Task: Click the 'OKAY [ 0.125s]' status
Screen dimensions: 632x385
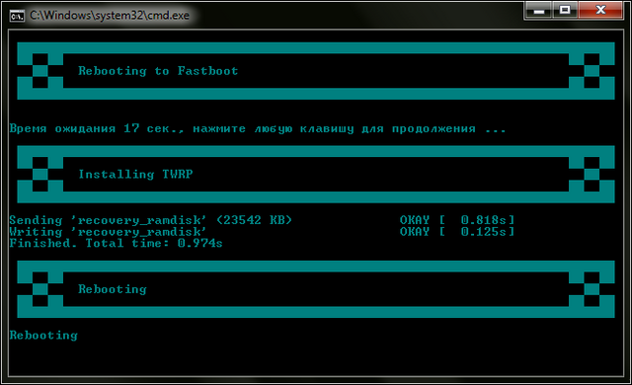Action: pos(457,232)
